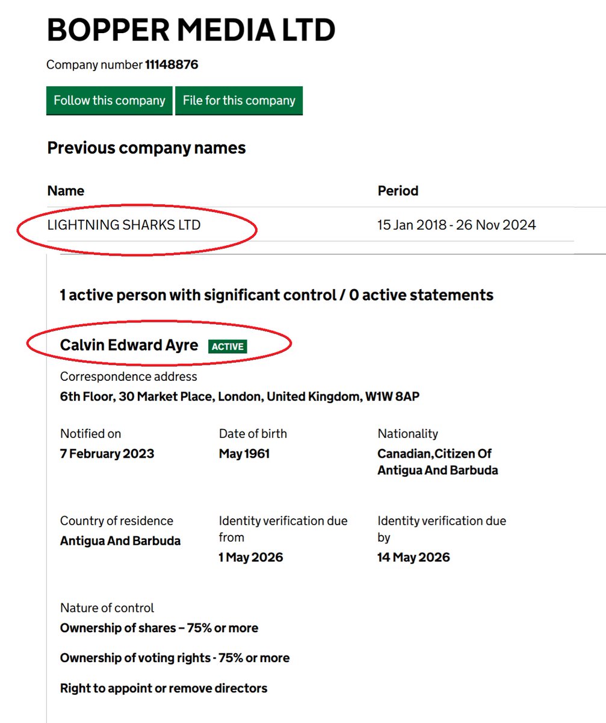
Task: Click Antigua And Barbuda country of residence
Action: tap(120, 540)
